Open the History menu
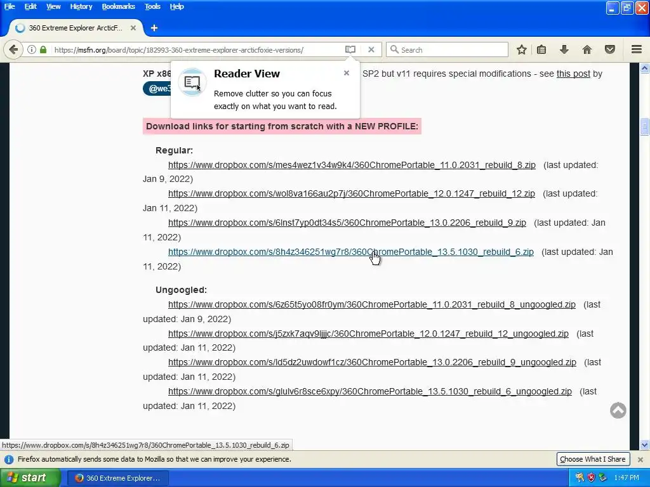Image resolution: width=650 pixels, height=487 pixels. 81,6
